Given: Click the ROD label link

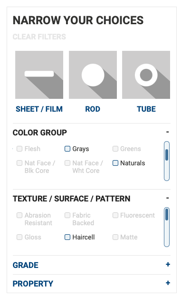Looking at the screenshot, I should click(x=93, y=109).
